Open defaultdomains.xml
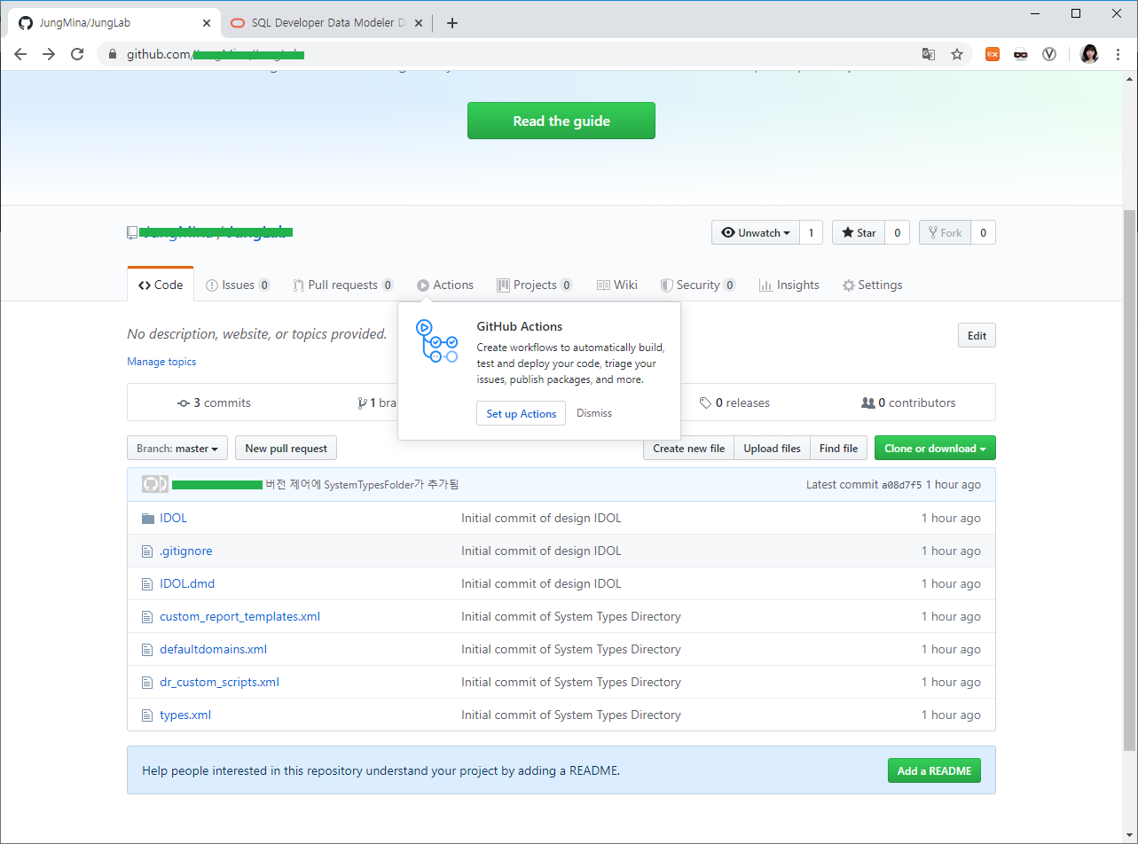Viewport: 1138px width, 844px height. 213,649
